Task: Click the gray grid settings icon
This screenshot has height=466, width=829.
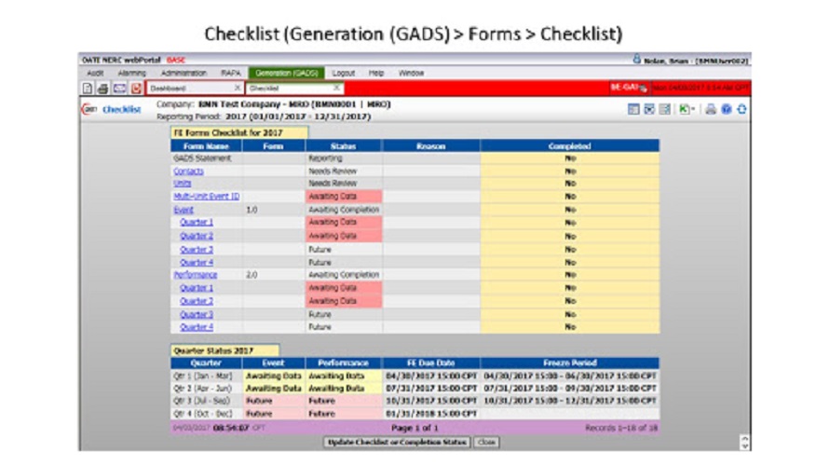Action: coord(664,109)
